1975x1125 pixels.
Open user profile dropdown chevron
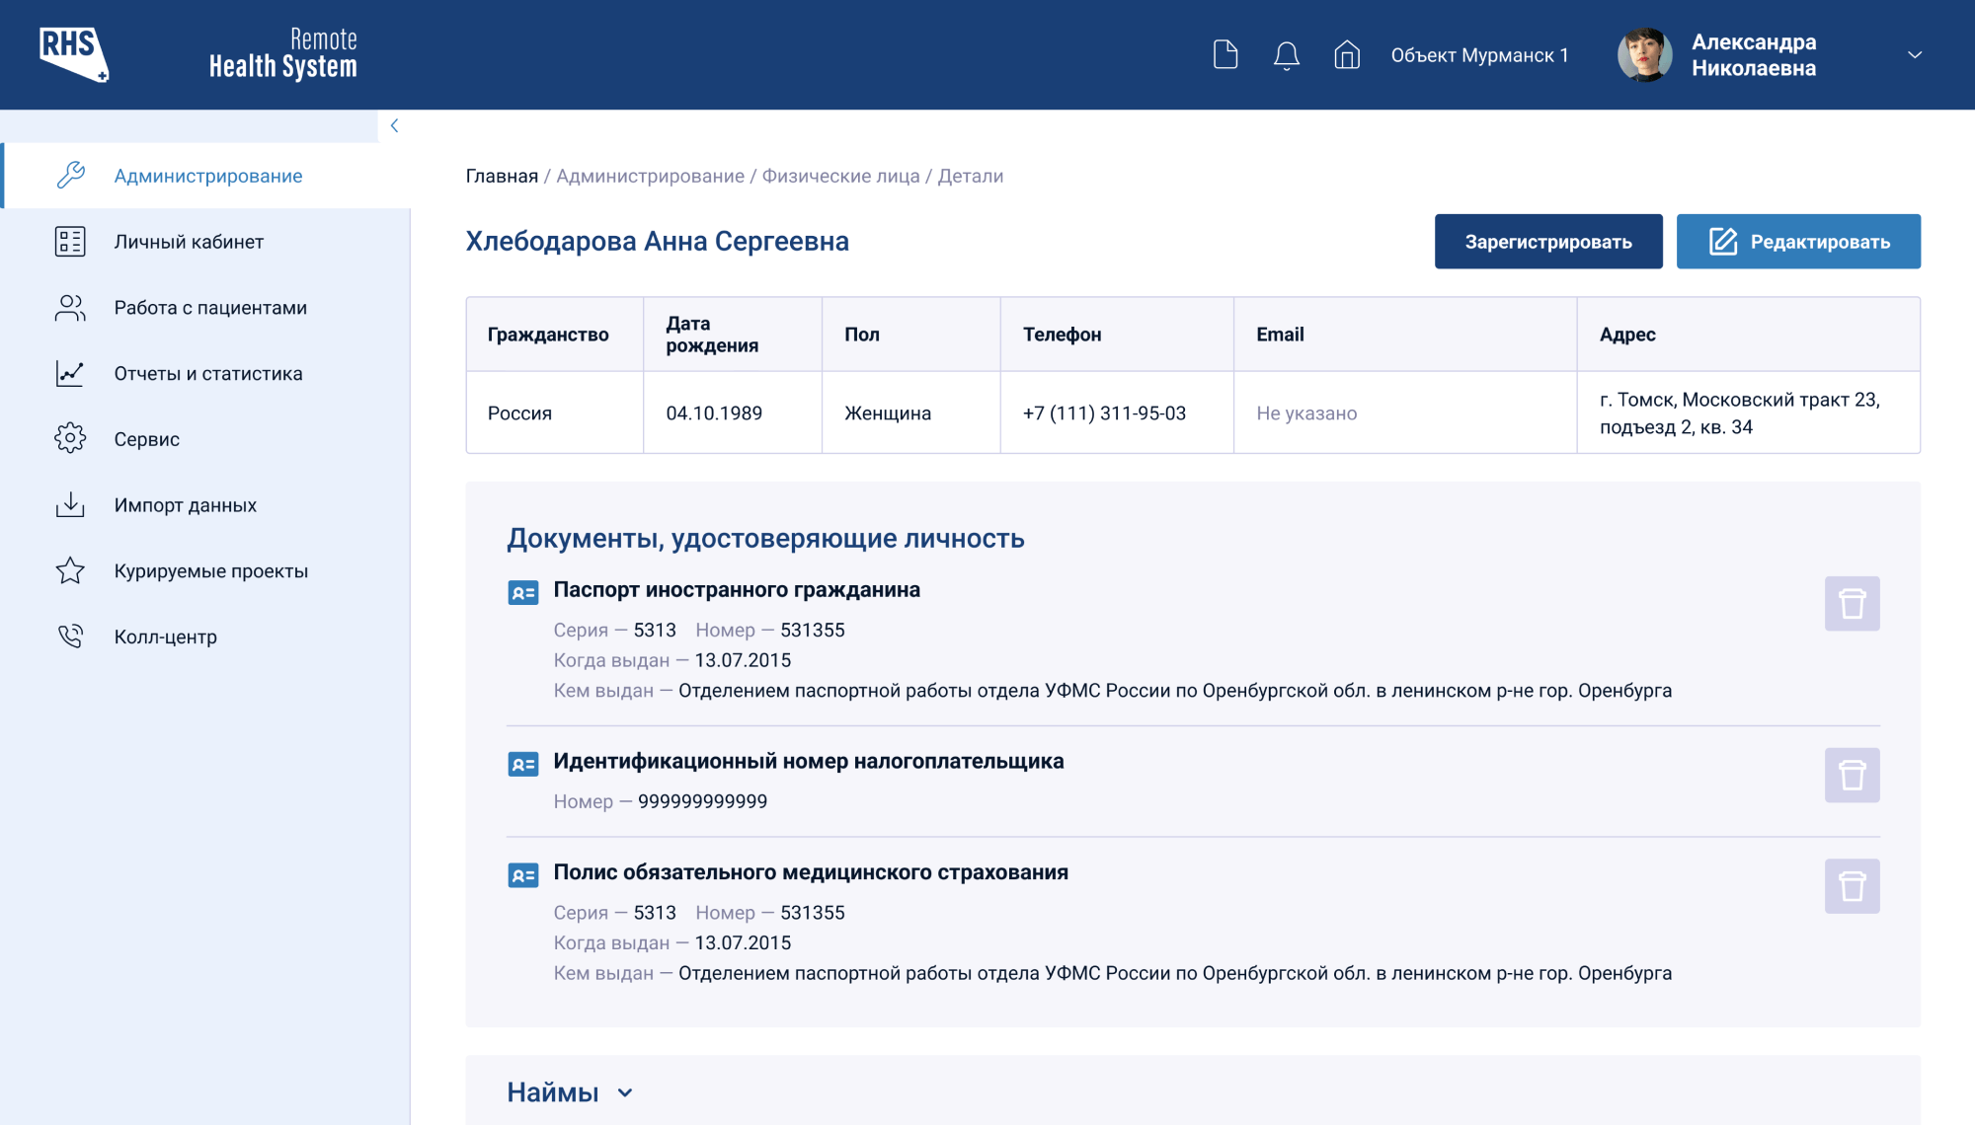click(x=1915, y=55)
